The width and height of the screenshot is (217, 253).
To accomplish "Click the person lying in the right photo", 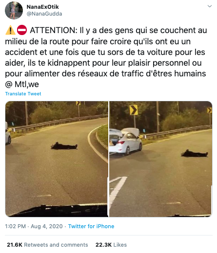I will point(195,153).
